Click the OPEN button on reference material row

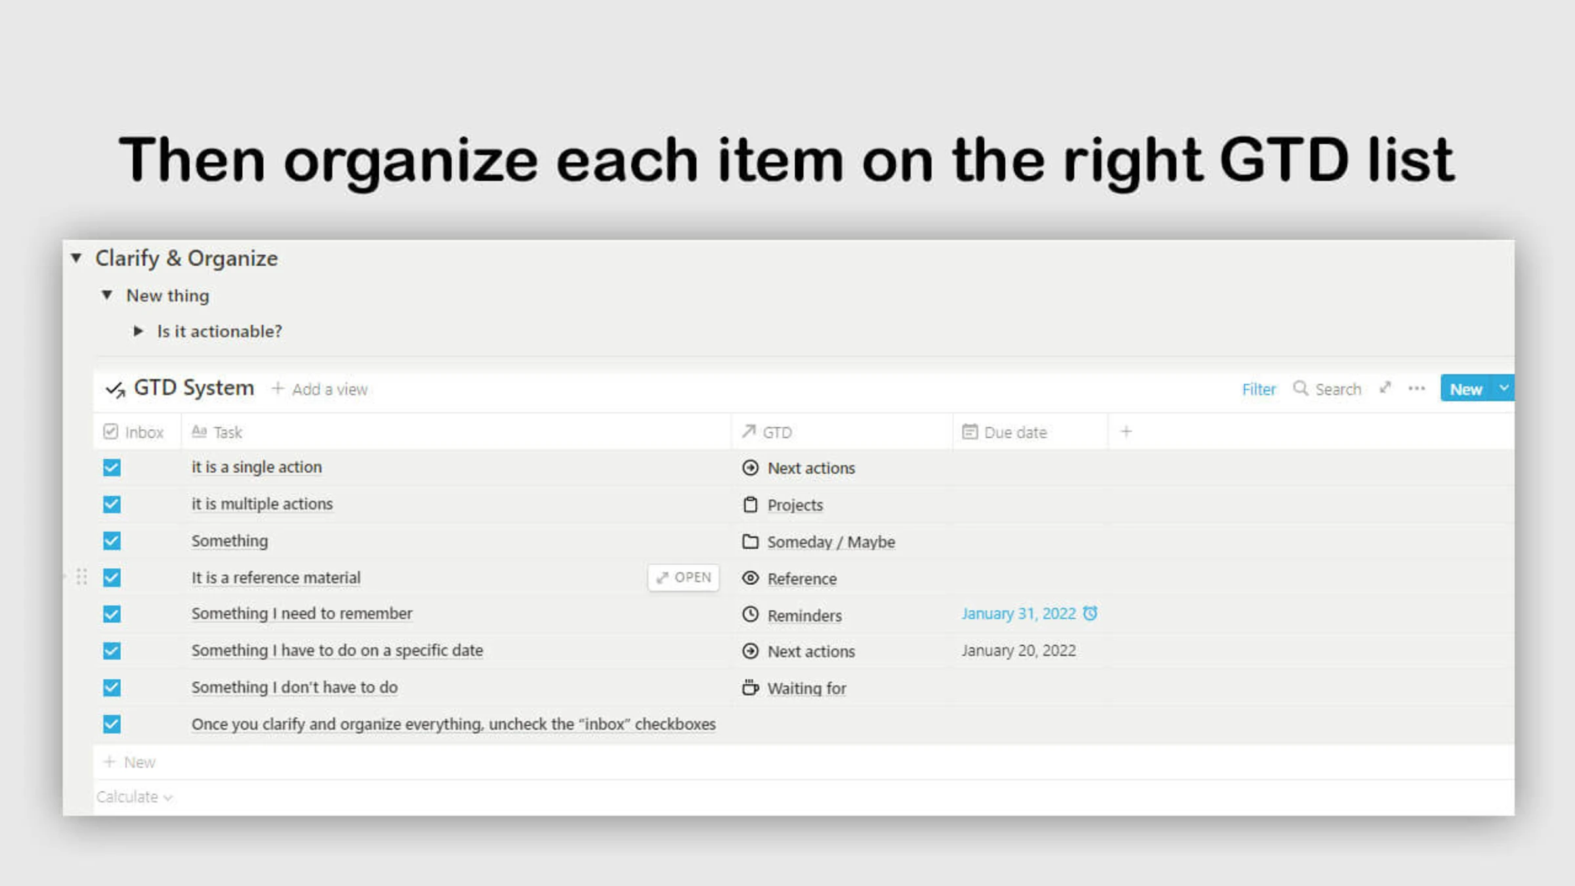click(x=682, y=577)
